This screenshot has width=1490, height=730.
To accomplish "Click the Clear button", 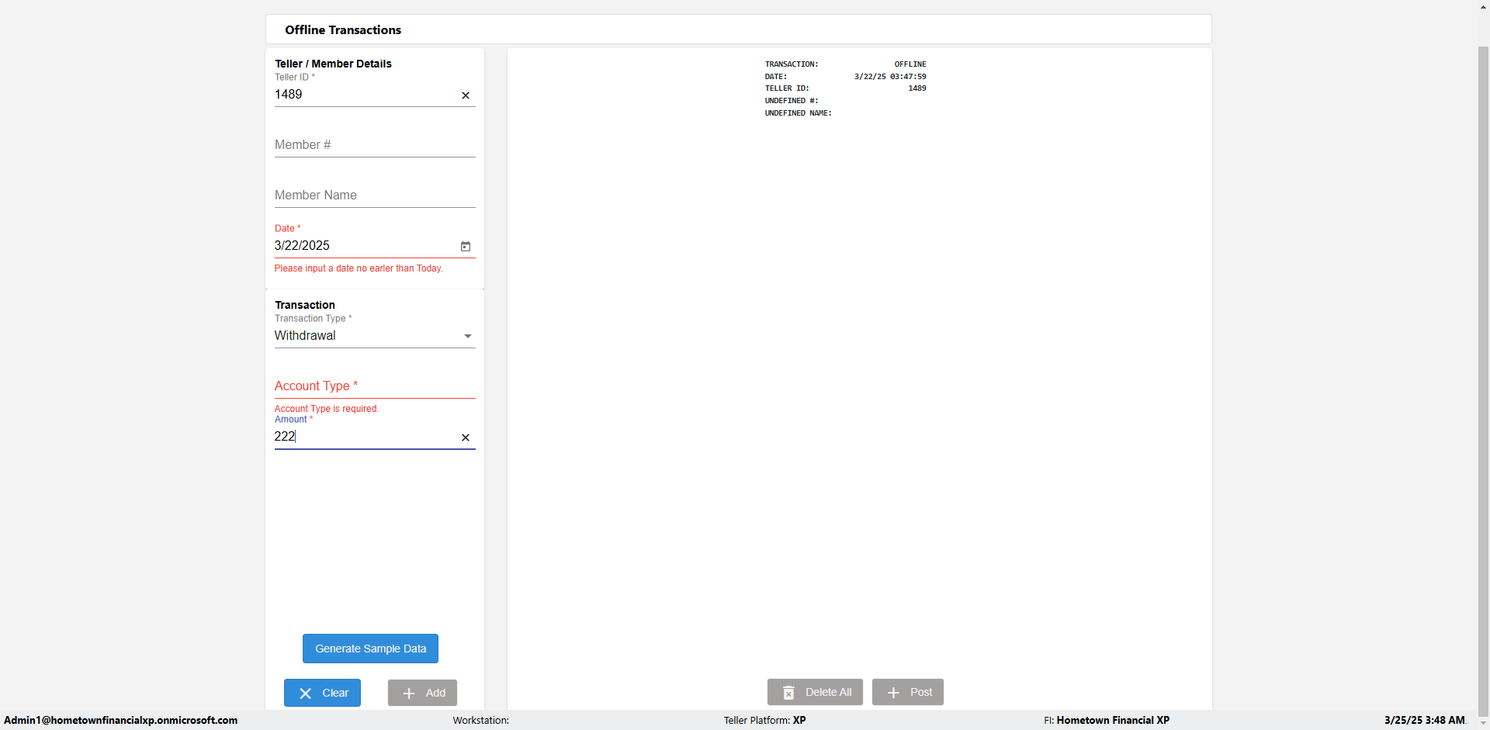I will (x=322, y=693).
